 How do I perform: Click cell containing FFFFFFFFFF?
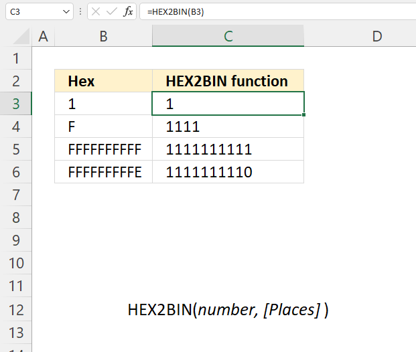click(x=103, y=149)
